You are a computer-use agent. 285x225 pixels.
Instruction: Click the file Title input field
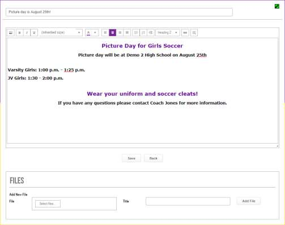tap(188, 201)
